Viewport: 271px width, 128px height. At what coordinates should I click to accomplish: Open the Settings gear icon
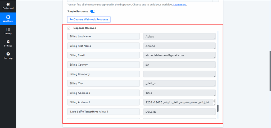point(8,42)
